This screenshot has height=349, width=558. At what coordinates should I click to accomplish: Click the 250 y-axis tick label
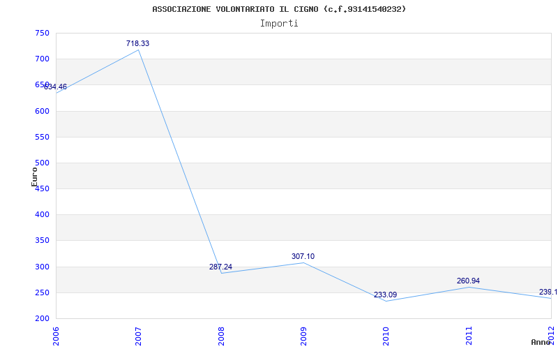42,292
